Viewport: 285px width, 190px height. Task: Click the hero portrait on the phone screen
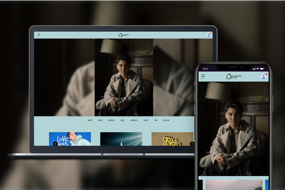click(x=234, y=129)
